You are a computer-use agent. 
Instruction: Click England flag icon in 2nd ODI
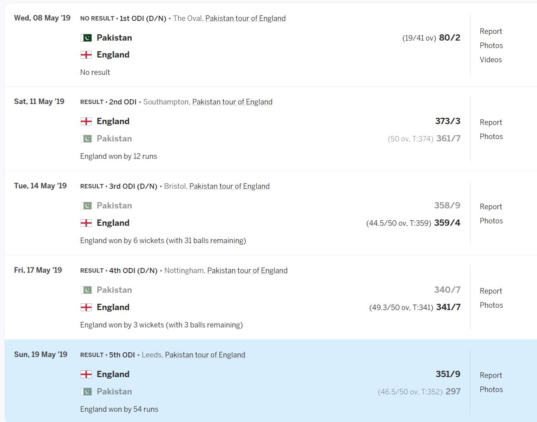coord(86,121)
